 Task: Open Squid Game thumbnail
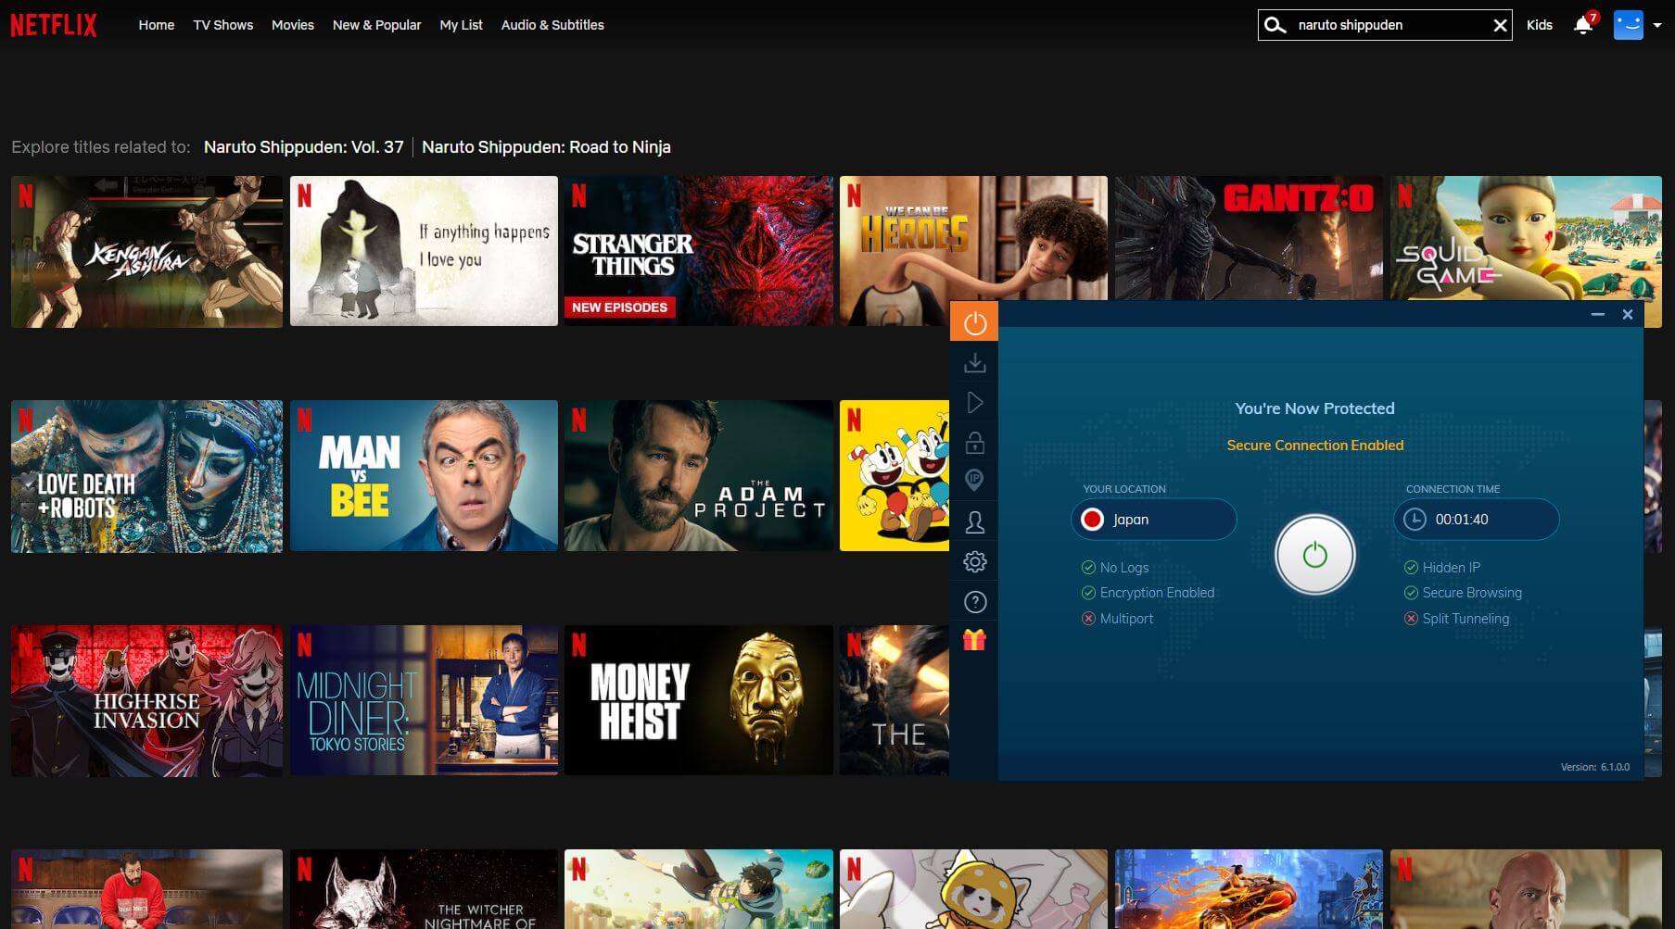tap(1526, 238)
